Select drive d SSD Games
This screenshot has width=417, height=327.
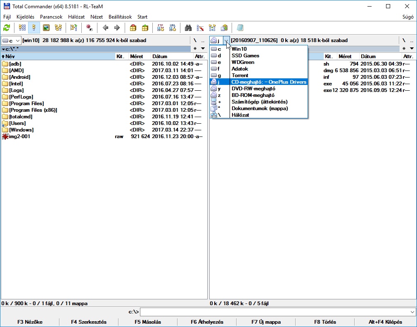click(259, 56)
